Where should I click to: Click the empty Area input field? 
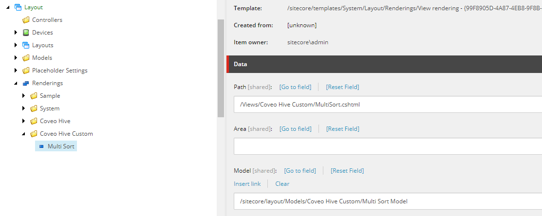(388, 146)
